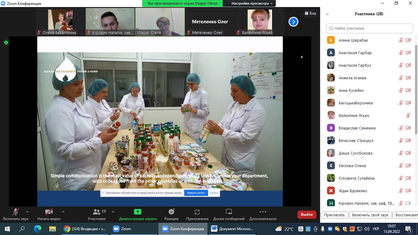Viewport: 418px width, 235px height.
Task: Open Google Drive tray icon
Action: click(x=301, y=229)
